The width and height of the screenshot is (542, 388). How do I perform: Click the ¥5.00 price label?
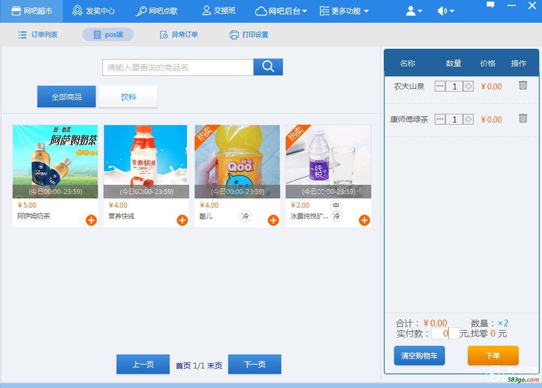27,205
